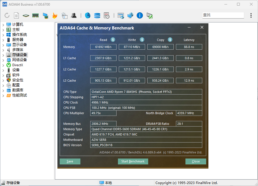Click the monitor with green arrows icon
Screen dimensions: 258x186
[150, 16]
